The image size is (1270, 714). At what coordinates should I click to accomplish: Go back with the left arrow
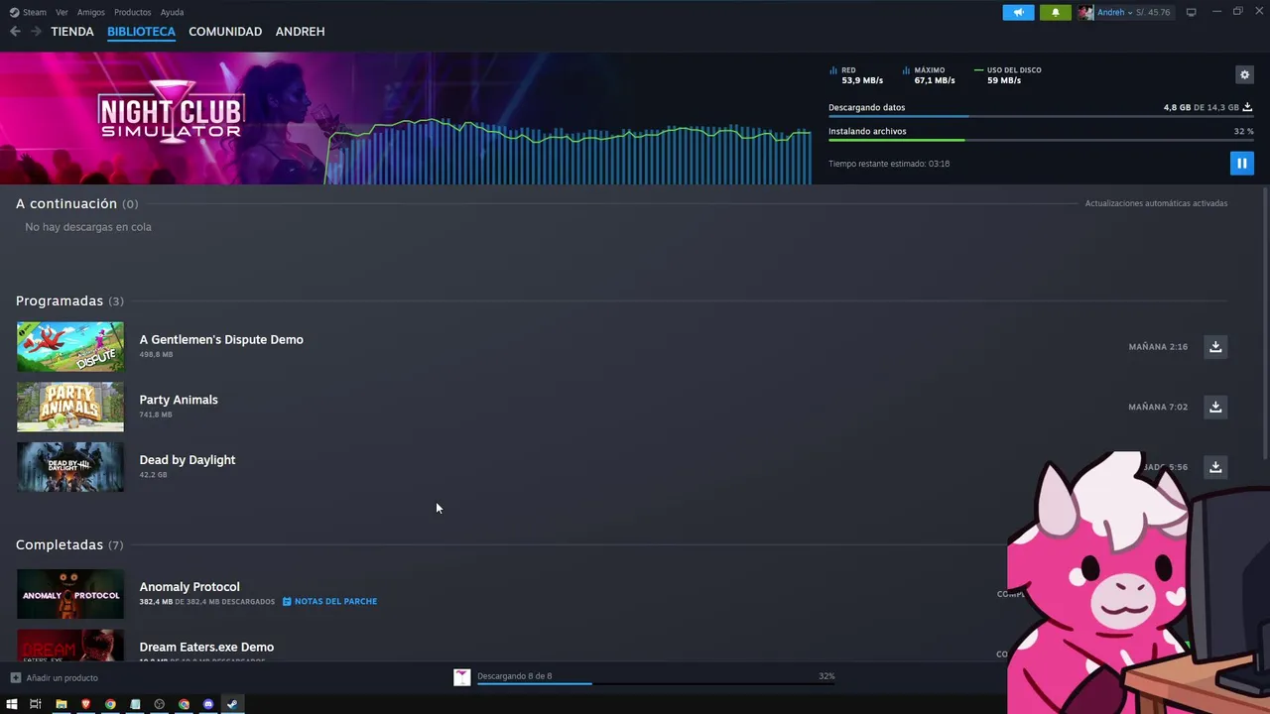[x=15, y=31]
